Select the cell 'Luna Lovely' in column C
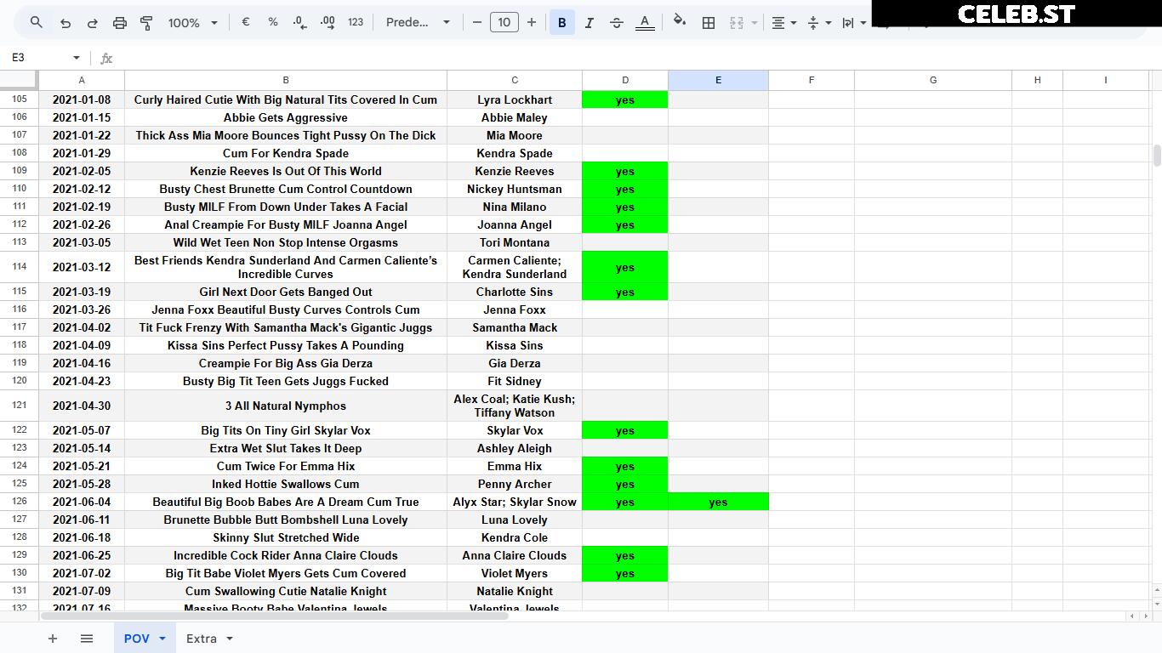 point(515,520)
